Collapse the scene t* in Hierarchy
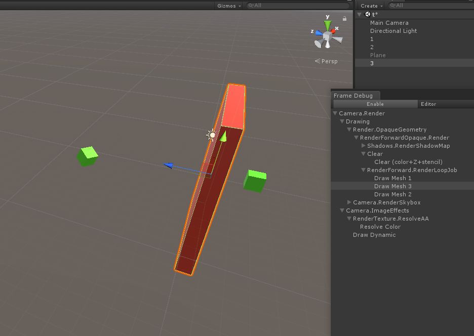The image size is (474, 336). 360,14
